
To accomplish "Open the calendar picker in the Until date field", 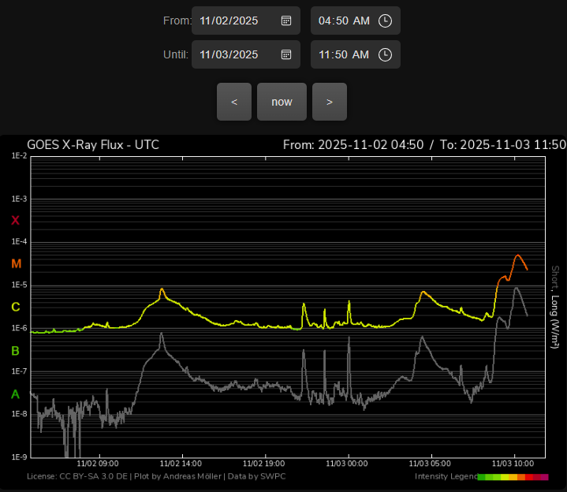I will (286, 54).
